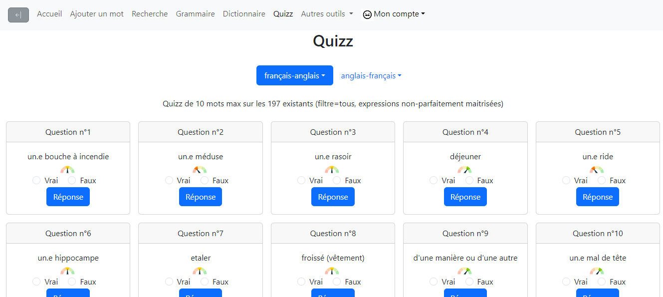
Task: Open the 'Grammaire' nav item
Action: 195,14
